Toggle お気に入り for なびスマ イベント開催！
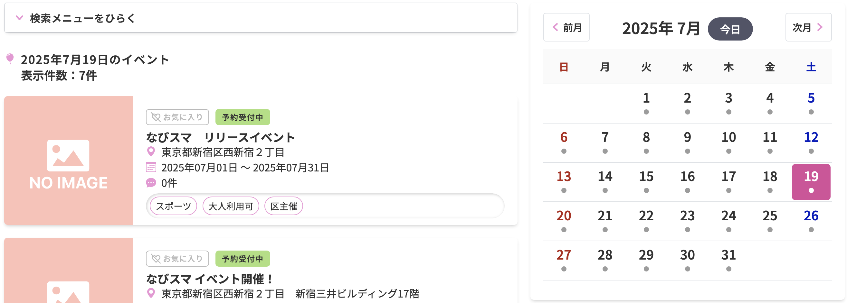This screenshot has width=847, height=303. pos(177,259)
